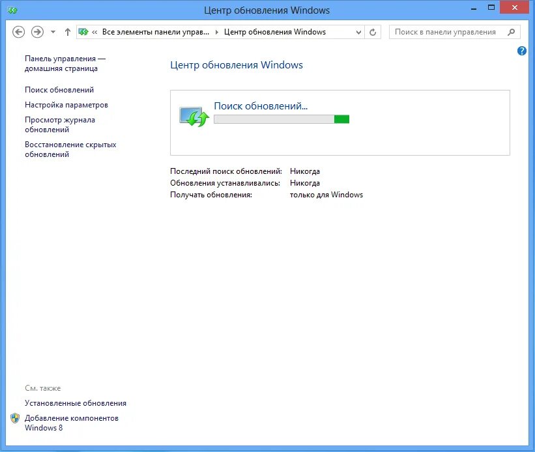Click 'Поиск обновлений' in the sidebar

point(59,90)
